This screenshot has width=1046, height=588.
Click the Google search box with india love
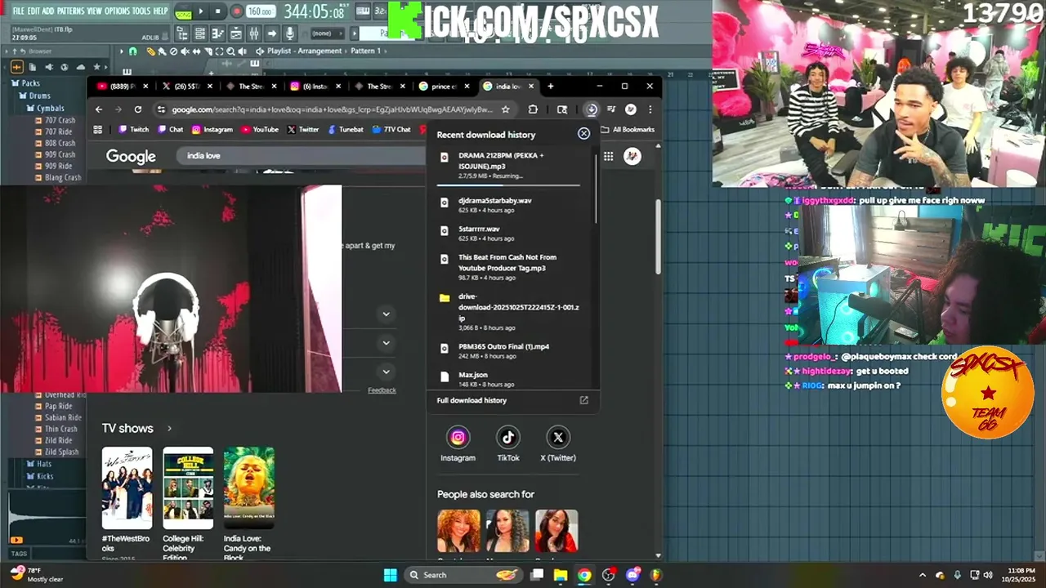pos(302,156)
